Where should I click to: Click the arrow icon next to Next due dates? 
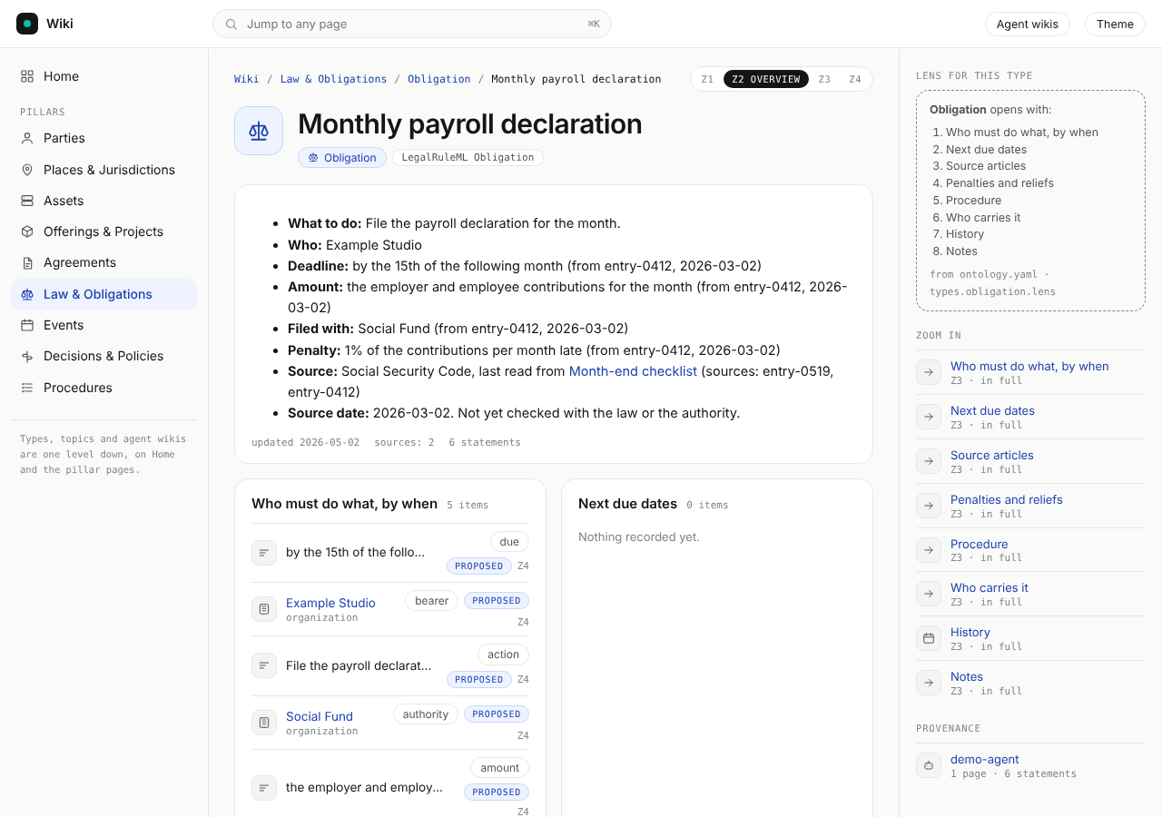tap(929, 417)
